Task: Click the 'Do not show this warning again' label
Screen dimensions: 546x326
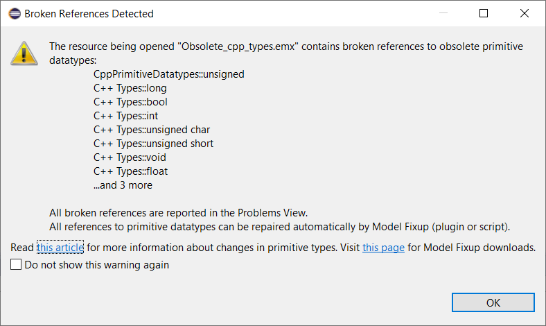Action: point(97,265)
